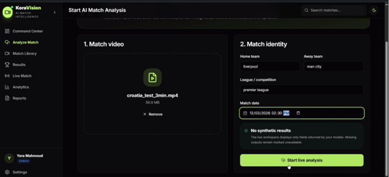Click the Reports document icon

pyautogui.click(x=7, y=98)
